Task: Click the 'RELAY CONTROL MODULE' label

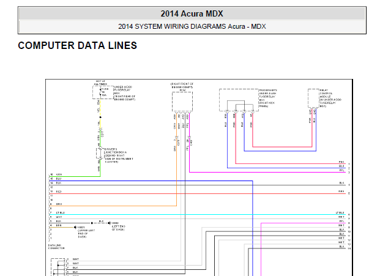Action: click(330, 98)
